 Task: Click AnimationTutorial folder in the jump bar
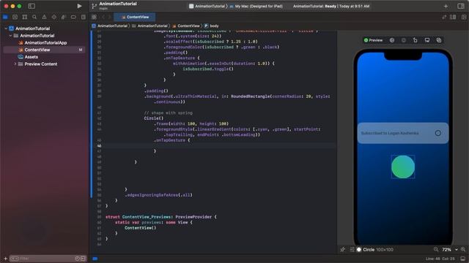(x=149, y=26)
